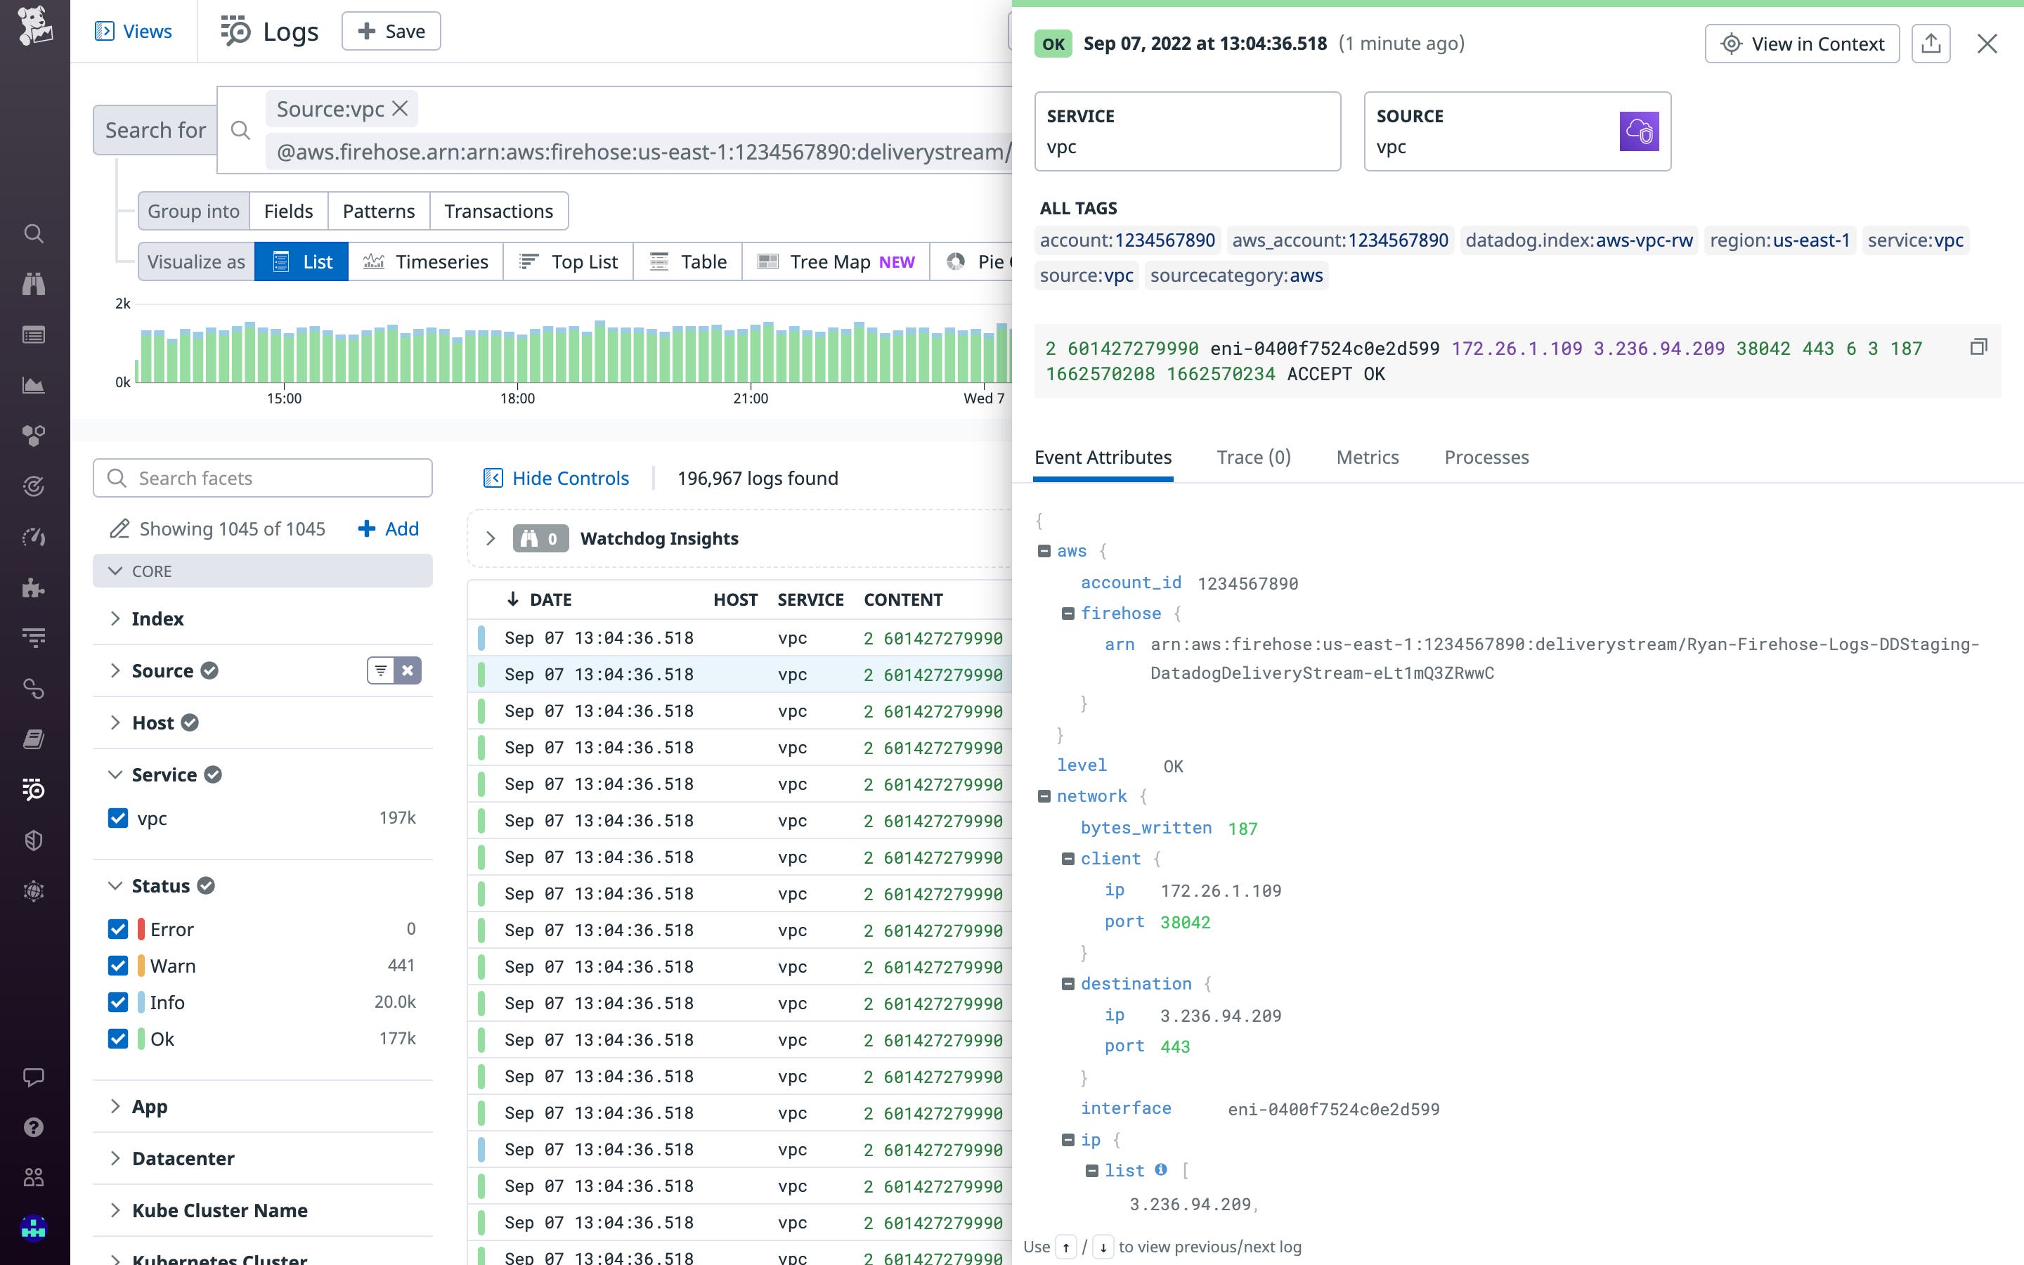2024x1265 pixels.
Task: Open Watchdog via the binoculars sidebar icon
Action: point(34,284)
